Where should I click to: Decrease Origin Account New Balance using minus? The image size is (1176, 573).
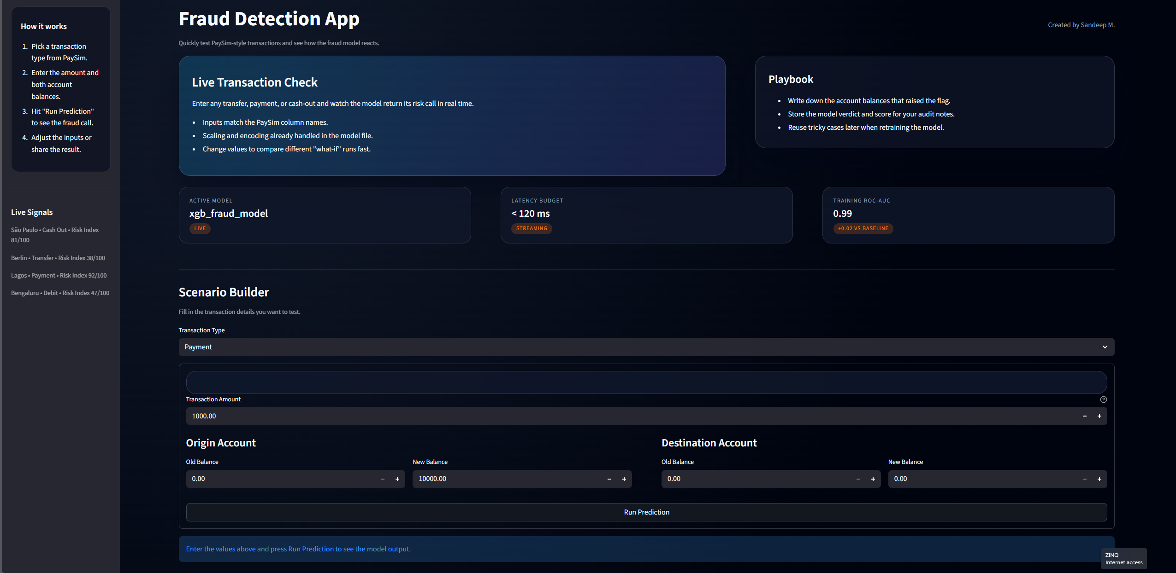tap(609, 479)
